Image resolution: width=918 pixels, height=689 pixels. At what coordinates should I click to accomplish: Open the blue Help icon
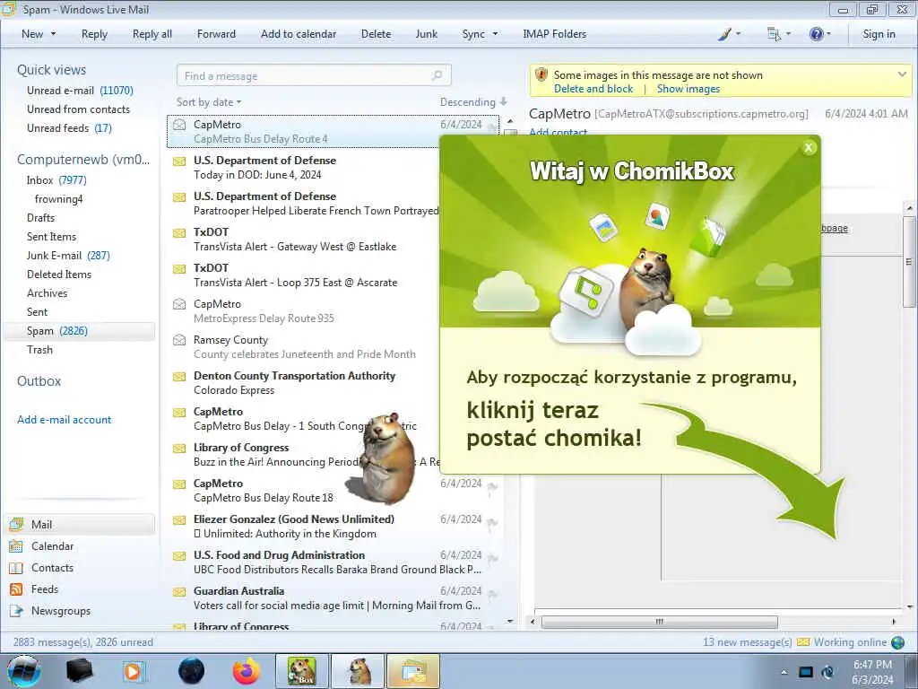[x=819, y=34]
